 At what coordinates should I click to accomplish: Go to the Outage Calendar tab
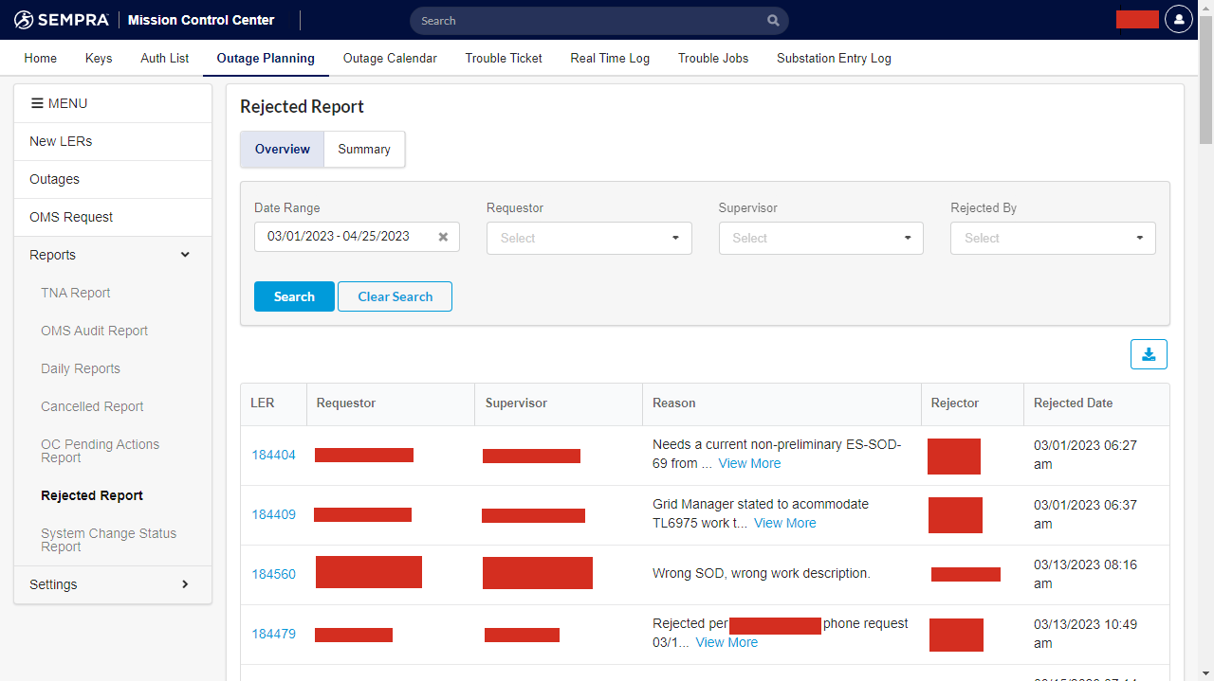click(x=390, y=58)
